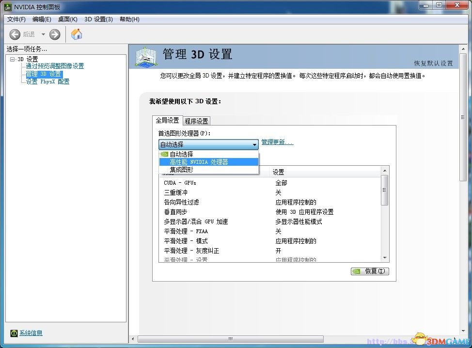Click the 管理更新... link

(277, 142)
